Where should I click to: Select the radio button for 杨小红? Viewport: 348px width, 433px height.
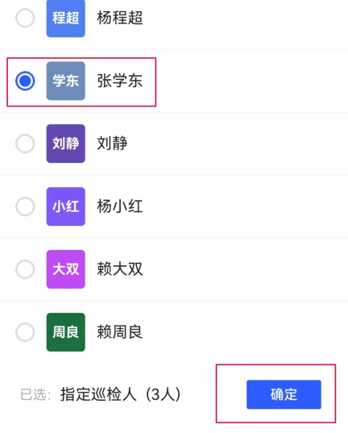coord(25,206)
